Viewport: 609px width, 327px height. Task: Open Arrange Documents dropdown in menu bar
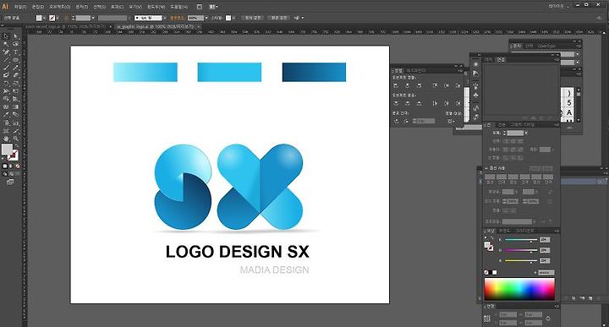pos(214,7)
